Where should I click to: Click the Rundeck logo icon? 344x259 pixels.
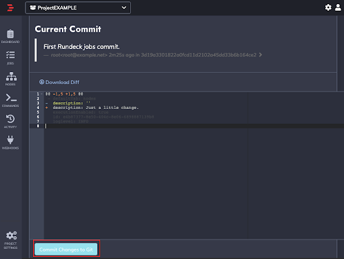10,7
